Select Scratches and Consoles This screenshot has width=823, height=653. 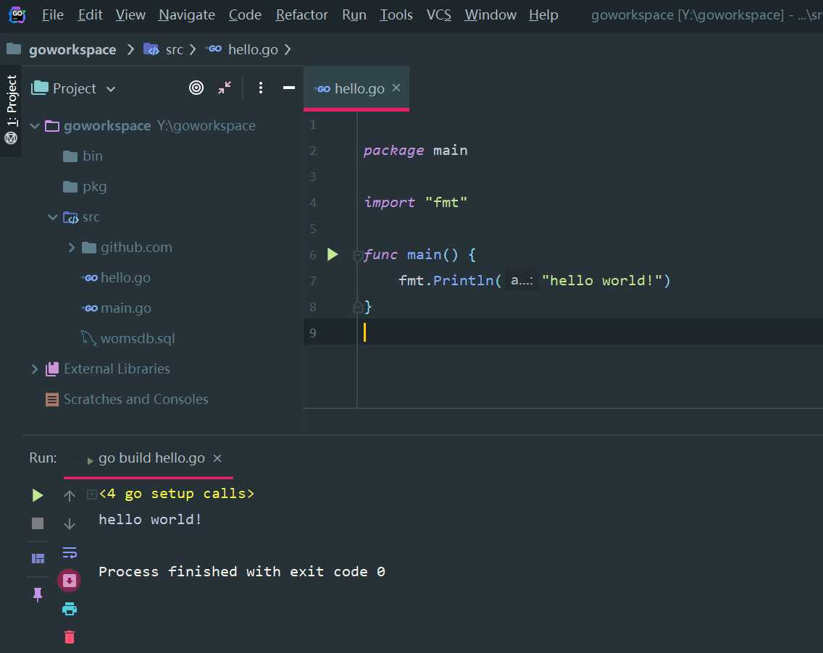[136, 399]
